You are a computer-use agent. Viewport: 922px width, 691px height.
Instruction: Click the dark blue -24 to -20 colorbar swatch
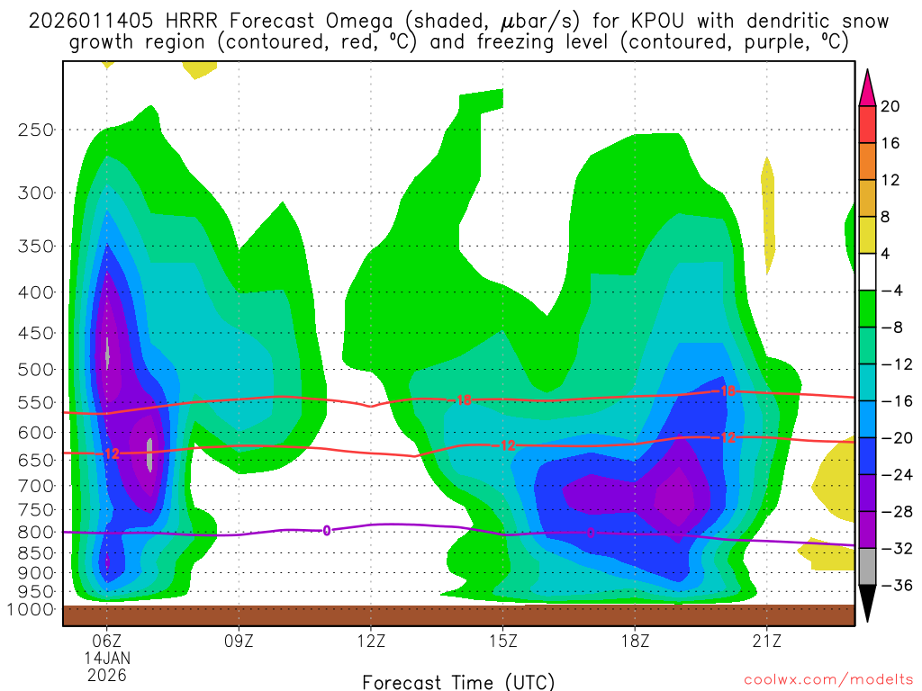867,456
